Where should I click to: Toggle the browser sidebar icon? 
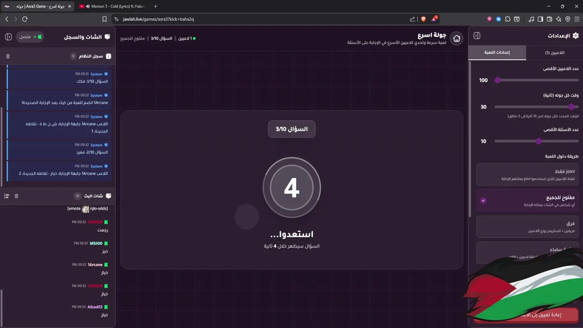[540, 19]
